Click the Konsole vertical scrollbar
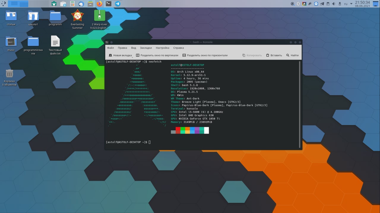The height and width of the screenshot is (213, 380). pyautogui.click(x=300, y=104)
